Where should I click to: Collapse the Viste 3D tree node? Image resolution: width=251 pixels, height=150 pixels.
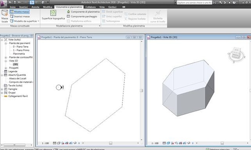point(6,61)
